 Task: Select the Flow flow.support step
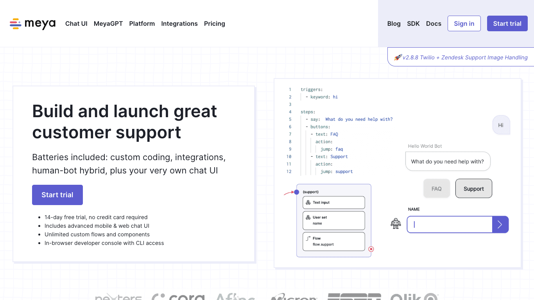(x=334, y=241)
